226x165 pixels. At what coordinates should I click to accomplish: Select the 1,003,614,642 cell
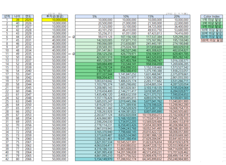[94, 81]
